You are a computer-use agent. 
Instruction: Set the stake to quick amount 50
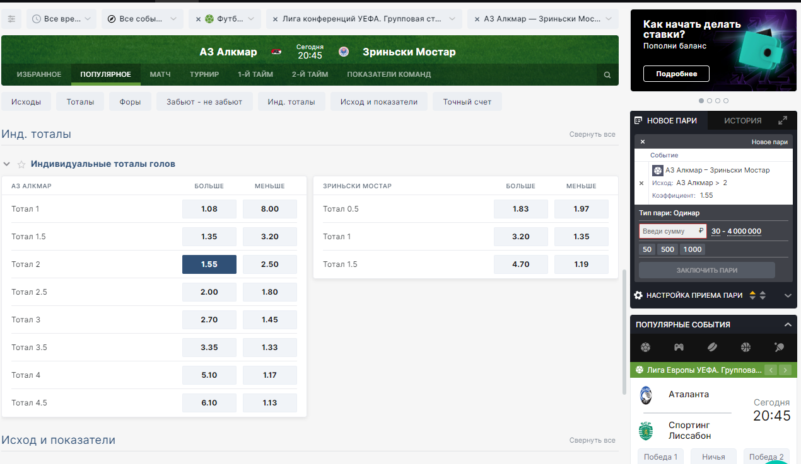[x=647, y=249]
